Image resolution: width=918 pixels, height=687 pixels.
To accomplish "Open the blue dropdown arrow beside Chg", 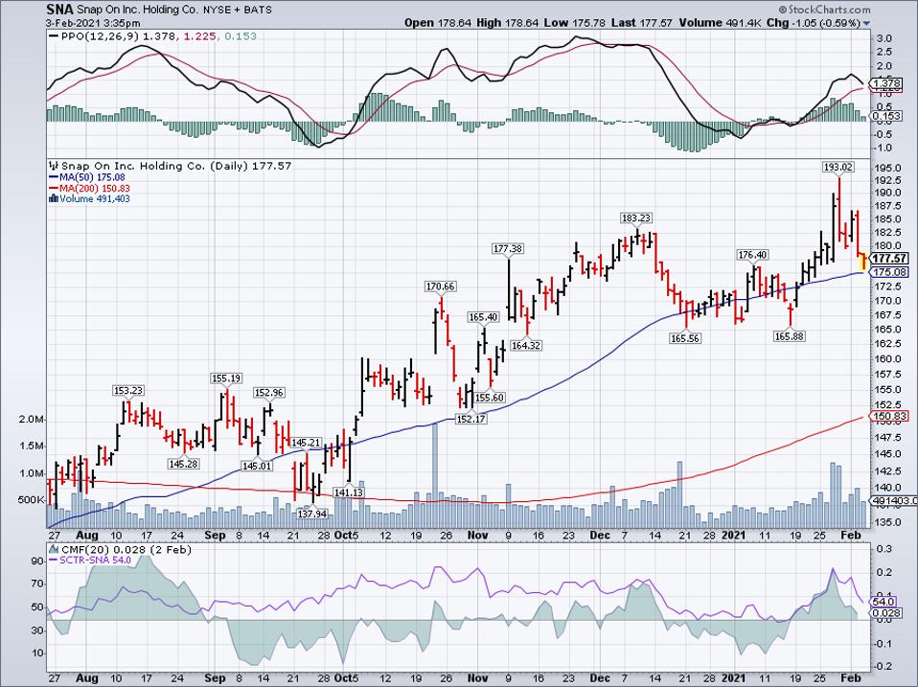I will tap(866, 23).
